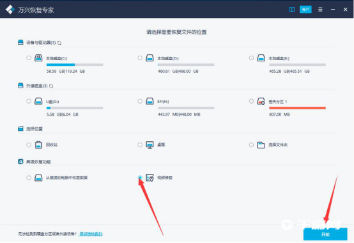Select desktop location radio button
354x243 pixels.
pyautogui.click(x=140, y=145)
